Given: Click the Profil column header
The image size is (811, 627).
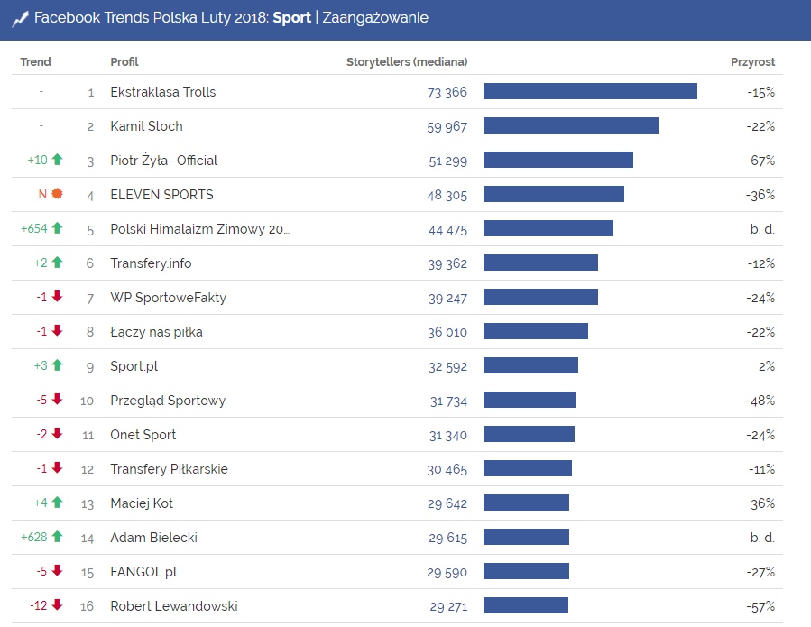Looking at the screenshot, I should [x=124, y=62].
